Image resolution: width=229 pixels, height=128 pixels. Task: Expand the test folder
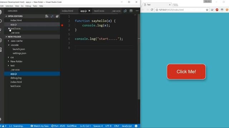pyautogui.click(x=9, y=65)
